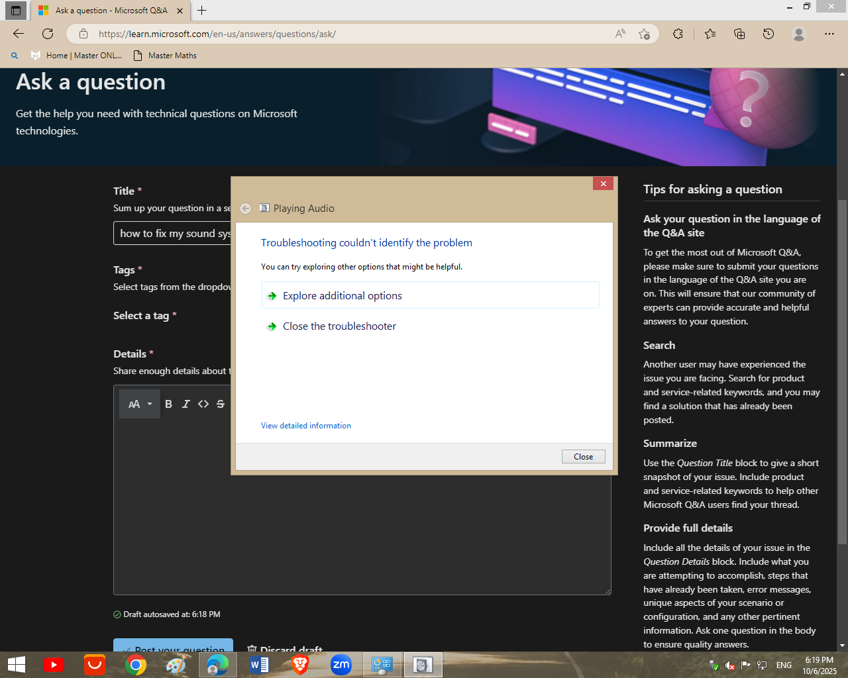Click Draft autosaved at 6:18 PM text
Viewport: 848px width, 678px height.
172,614
